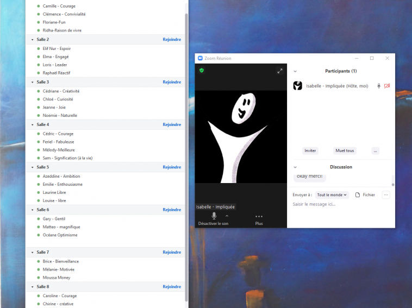Collapse the Discussion panel with its chevron
This screenshot has width=412, height=308.
click(x=295, y=167)
